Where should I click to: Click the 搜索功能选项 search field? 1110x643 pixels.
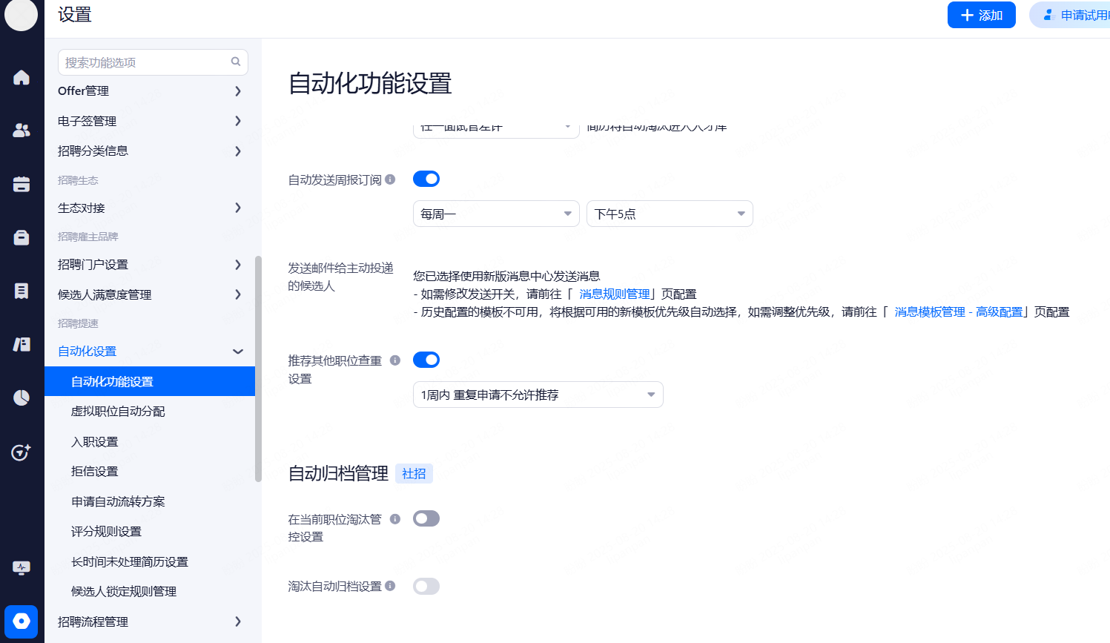pyautogui.click(x=145, y=62)
